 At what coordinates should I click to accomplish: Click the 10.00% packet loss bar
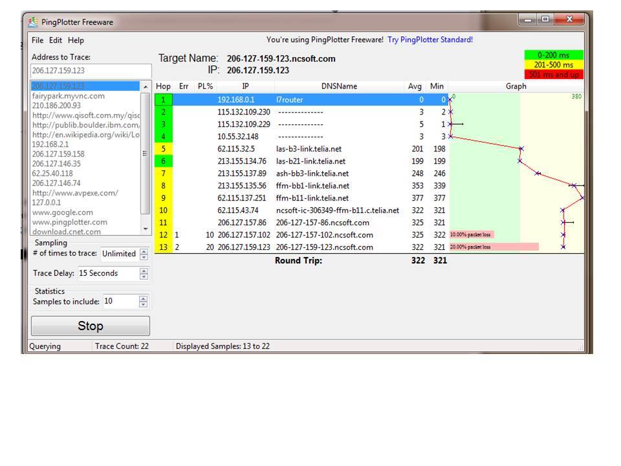pyautogui.click(x=472, y=234)
